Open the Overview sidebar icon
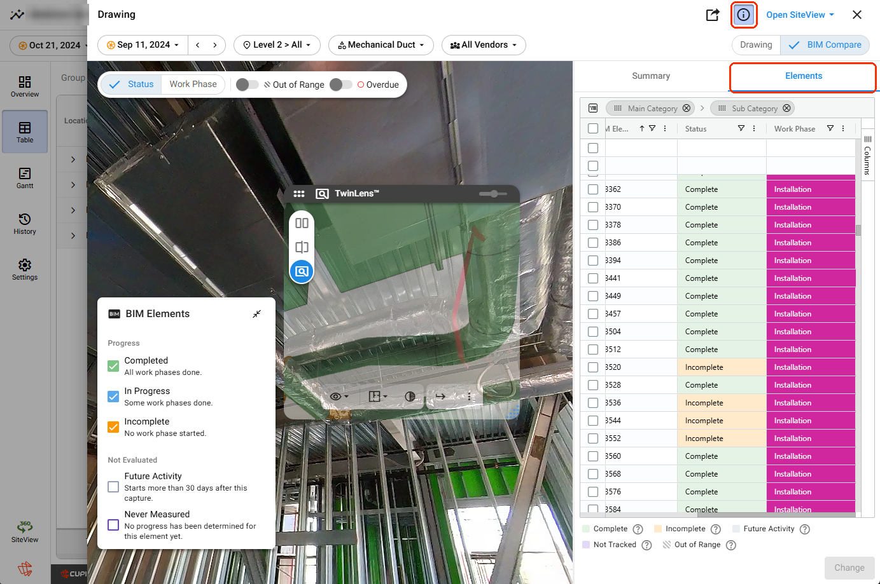The height and width of the screenshot is (584, 880). coord(25,86)
